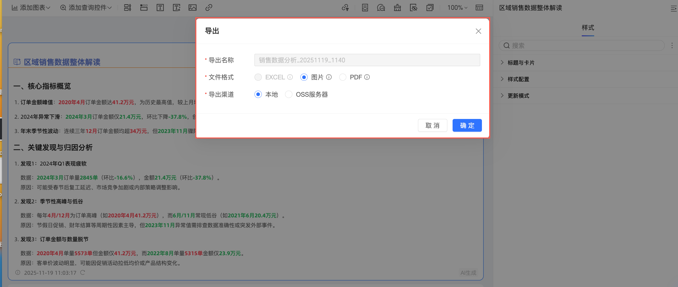Open the 添加图表 menu
Screen dimensions: 678x287
coord(31,8)
